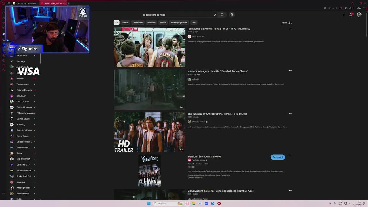Show hidden system tray icons chevron
This screenshot has width=368, height=207.
(330, 204)
